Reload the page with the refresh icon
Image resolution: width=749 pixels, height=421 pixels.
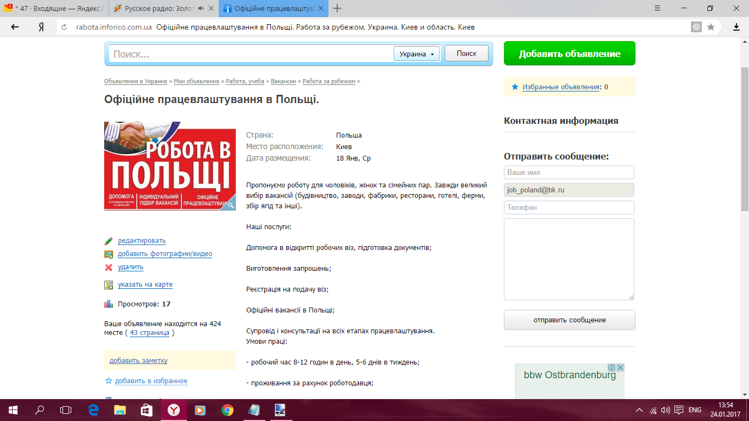point(64,27)
